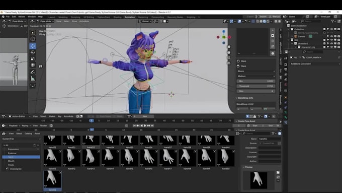Toggle eye visibility for Camera row
This screenshot has width=342, height=193.
point(331,36)
